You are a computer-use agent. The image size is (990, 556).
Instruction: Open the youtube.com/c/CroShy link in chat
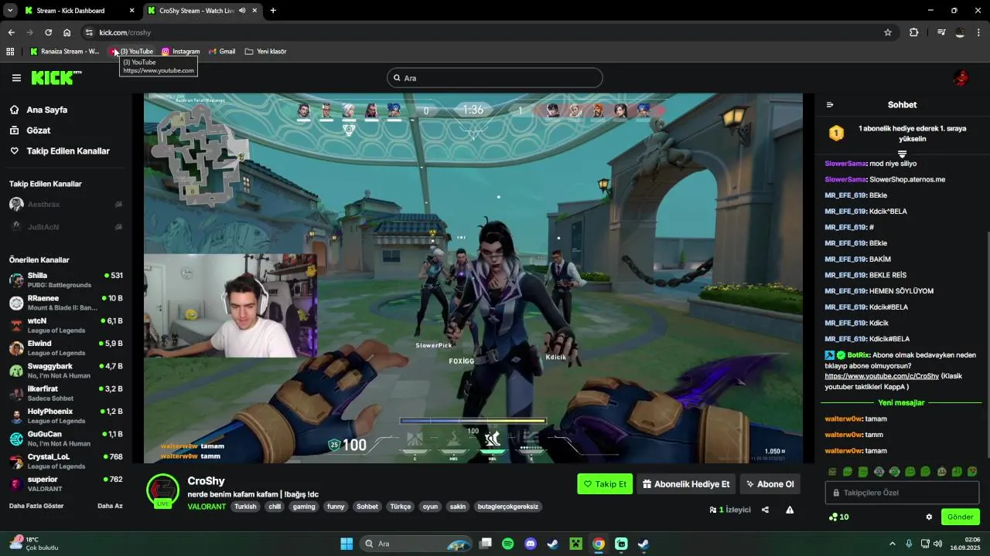pos(882,376)
